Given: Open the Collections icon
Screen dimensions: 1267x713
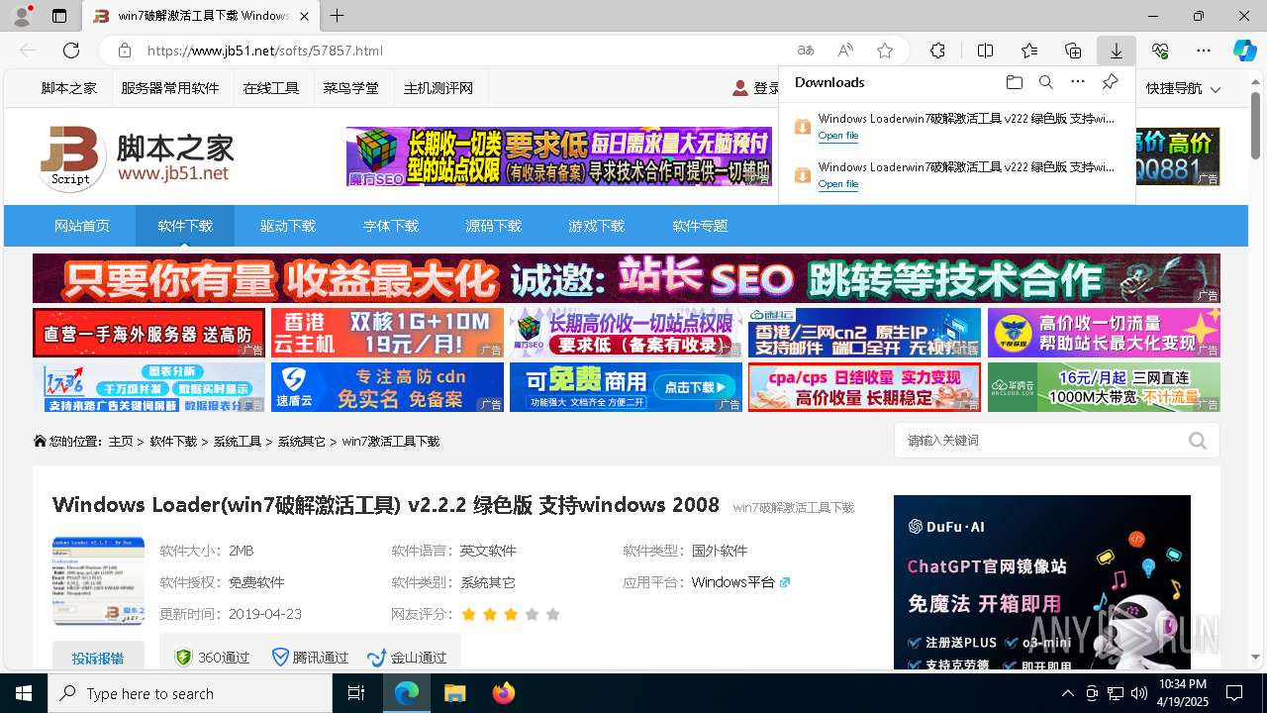Looking at the screenshot, I should 1073,51.
